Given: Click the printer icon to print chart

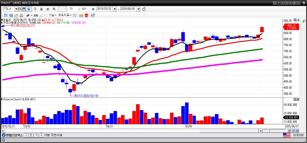Looking at the screenshot, I should point(21,15).
